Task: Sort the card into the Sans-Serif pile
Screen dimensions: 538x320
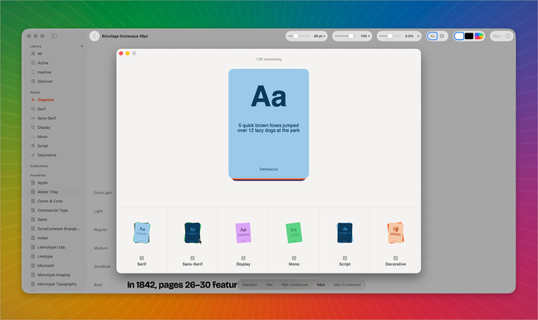Action: (x=193, y=233)
